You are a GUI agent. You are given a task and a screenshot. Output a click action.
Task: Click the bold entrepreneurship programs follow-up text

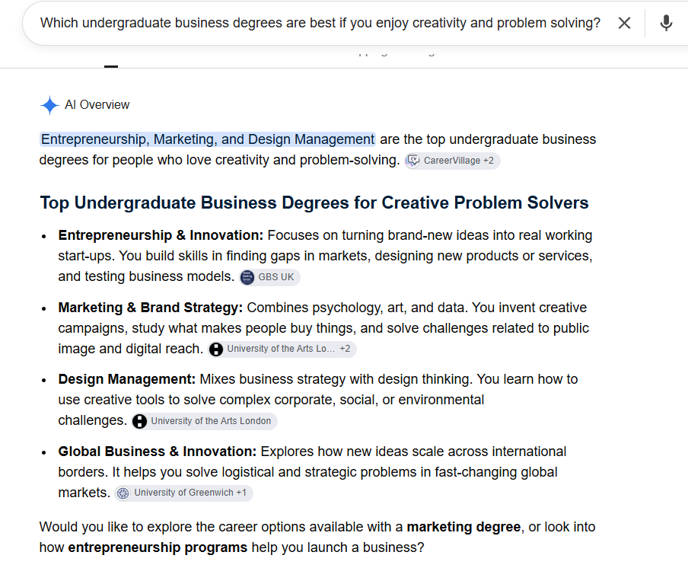click(158, 547)
